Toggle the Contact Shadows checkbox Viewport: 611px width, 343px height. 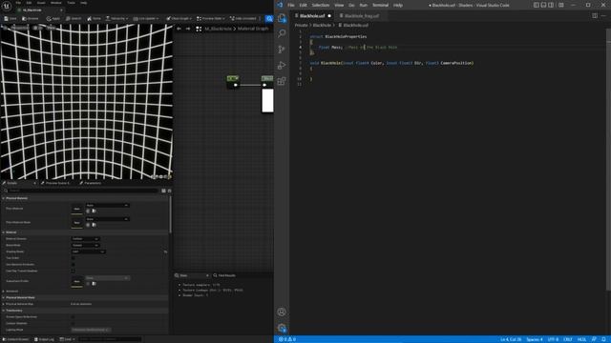[x=73, y=323]
